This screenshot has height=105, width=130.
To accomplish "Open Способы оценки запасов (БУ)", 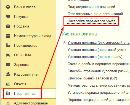I will tap(92, 78).
